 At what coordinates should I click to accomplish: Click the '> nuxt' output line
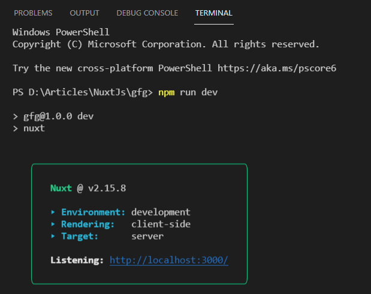(x=29, y=128)
